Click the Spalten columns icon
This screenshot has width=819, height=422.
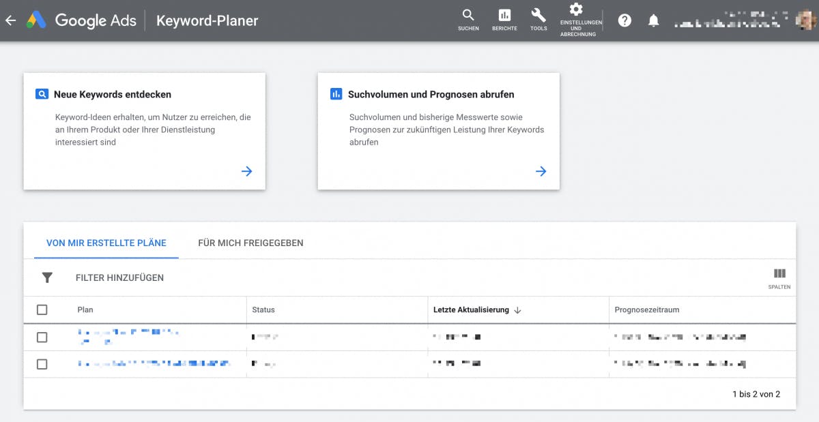click(779, 274)
